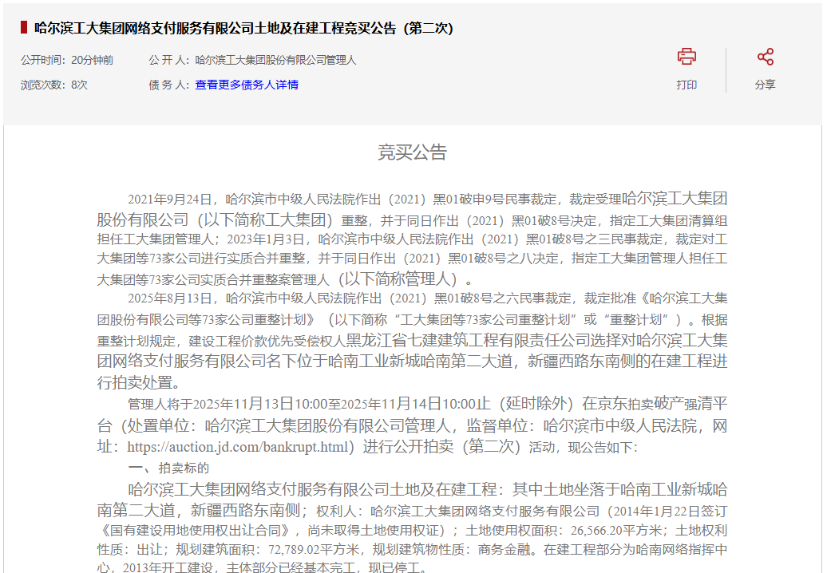Click the 打印 label under the printer
827x573 pixels.
pos(687,85)
